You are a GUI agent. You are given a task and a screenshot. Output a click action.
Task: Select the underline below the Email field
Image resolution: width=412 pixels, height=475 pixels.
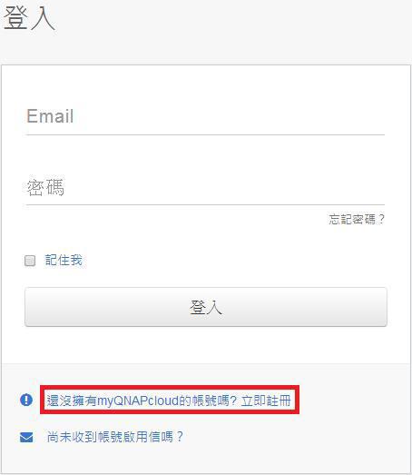[x=205, y=134]
